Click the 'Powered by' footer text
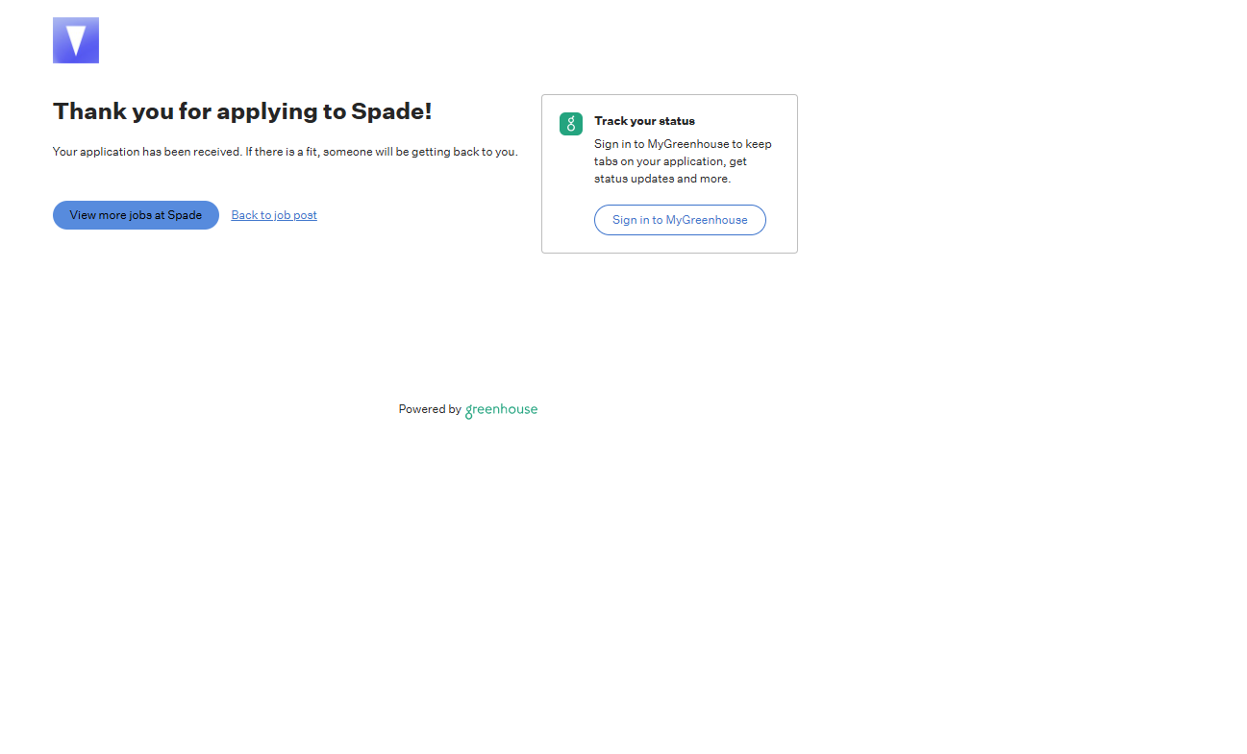 (430, 409)
